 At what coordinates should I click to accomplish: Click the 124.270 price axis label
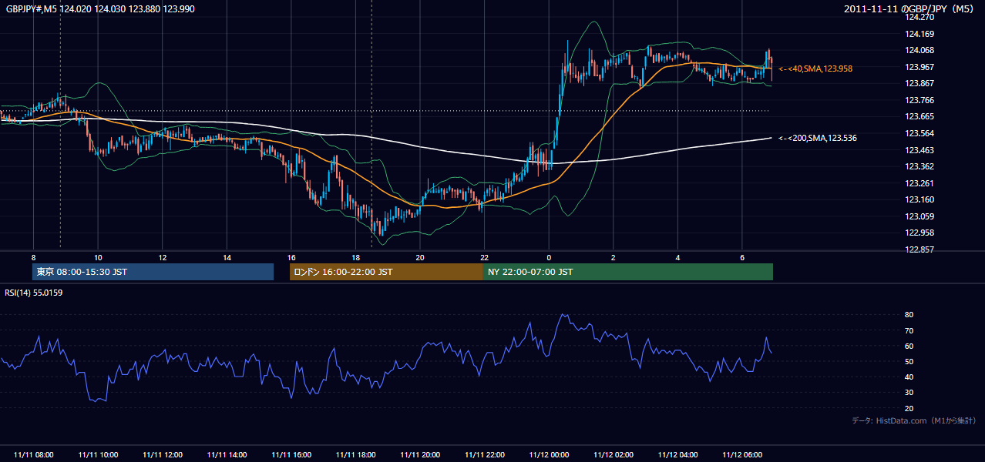click(x=919, y=17)
